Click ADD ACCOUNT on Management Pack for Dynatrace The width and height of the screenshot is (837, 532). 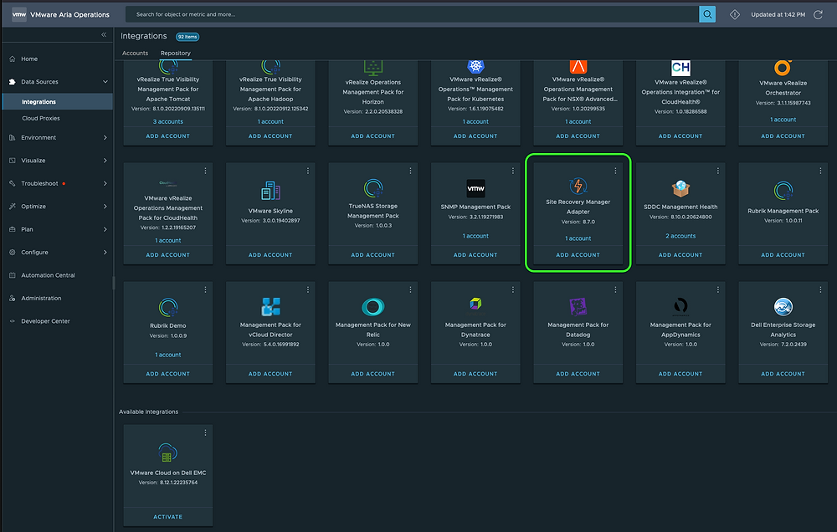(x=475, y=374)
